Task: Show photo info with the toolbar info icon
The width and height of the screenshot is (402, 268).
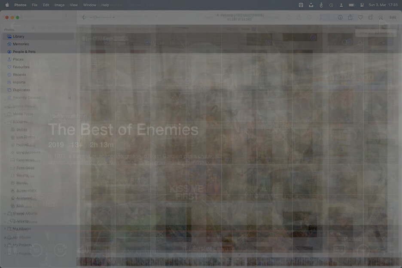Action: [340, 18]
